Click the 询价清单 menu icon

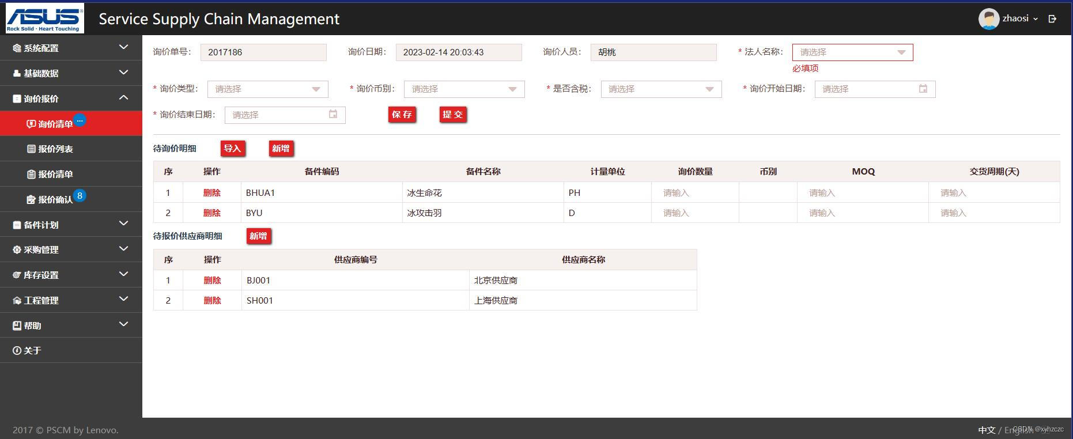click(31, 124)
